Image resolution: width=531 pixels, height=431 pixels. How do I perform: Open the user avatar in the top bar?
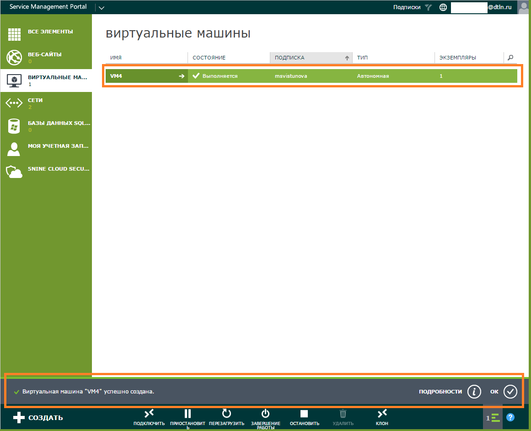pos(523,7)
